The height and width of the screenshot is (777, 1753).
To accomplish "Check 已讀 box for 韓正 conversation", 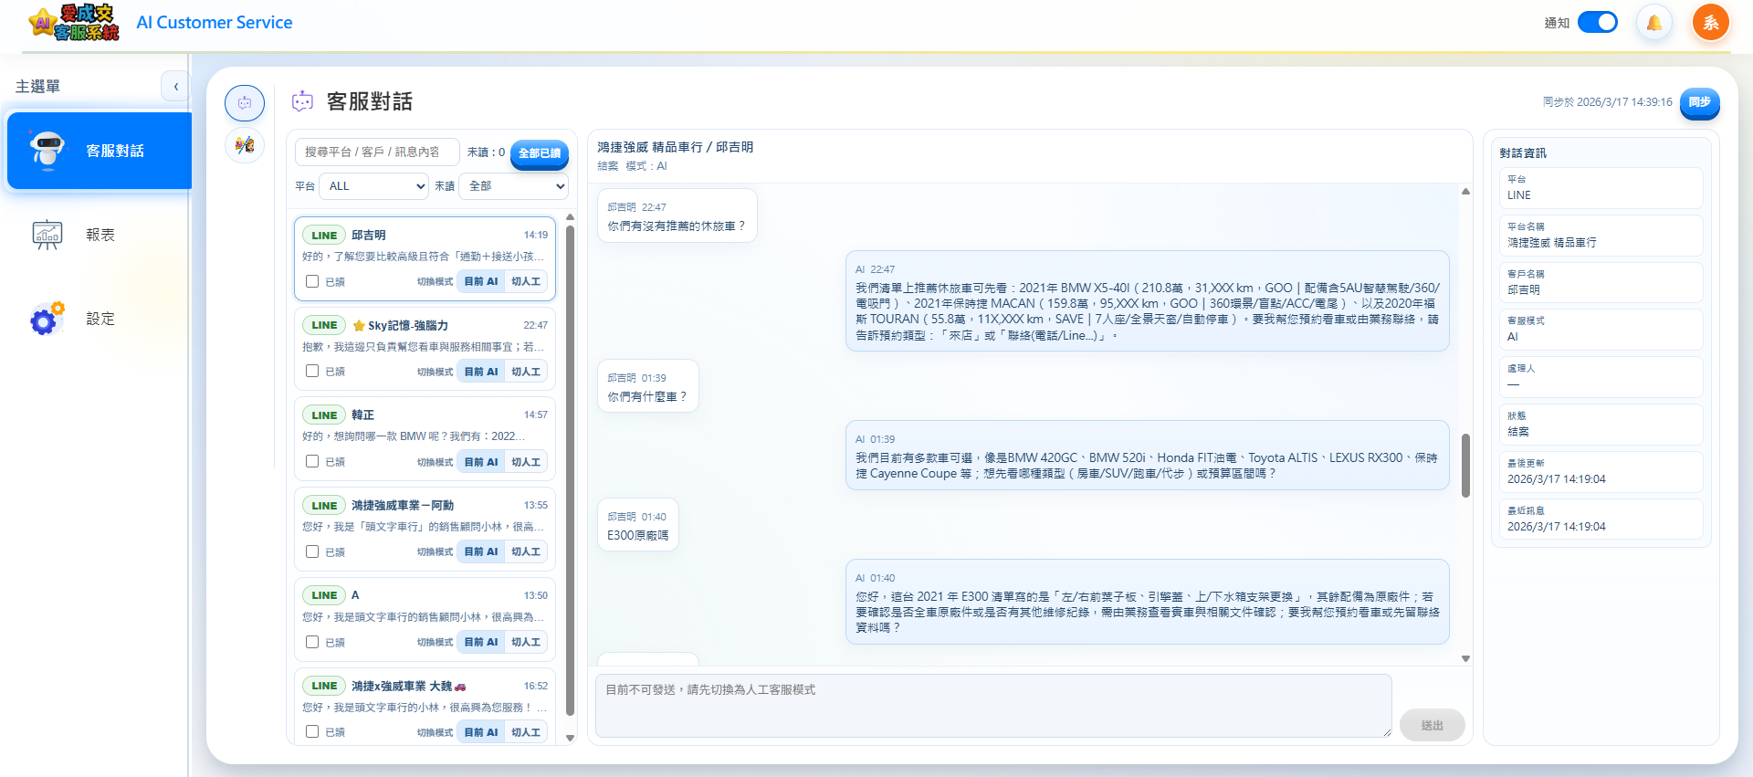I will click(x=312, y=461).
